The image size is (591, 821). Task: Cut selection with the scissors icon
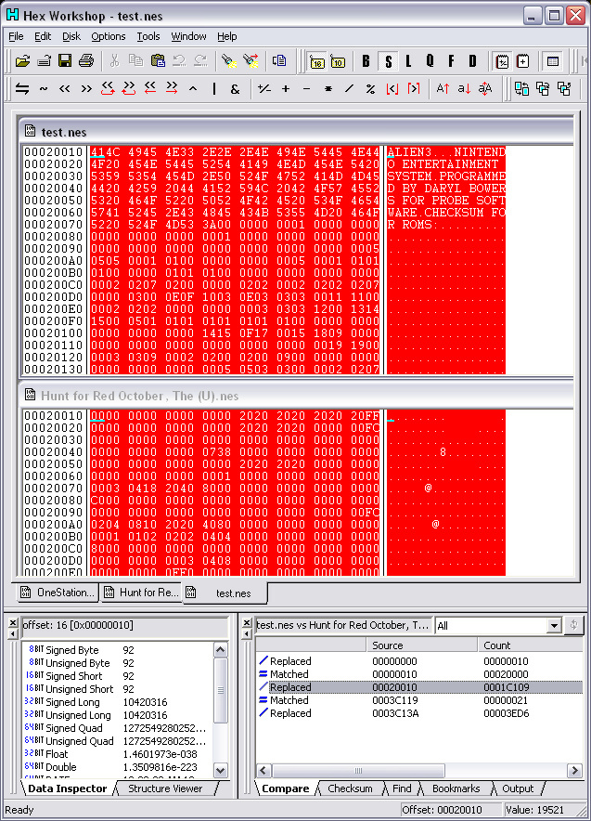click(114, 62)
